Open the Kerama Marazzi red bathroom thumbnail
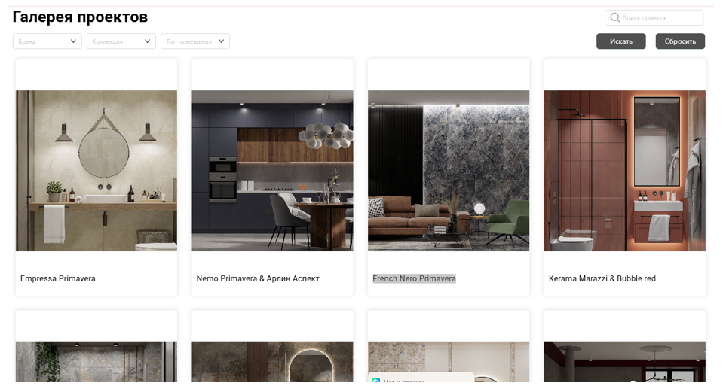 [x=625, y=171]
